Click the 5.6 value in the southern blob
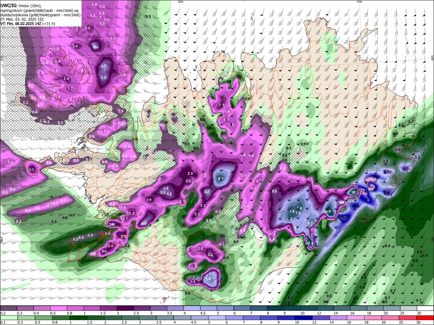434x325 pixels. click(x=209, y=279)
